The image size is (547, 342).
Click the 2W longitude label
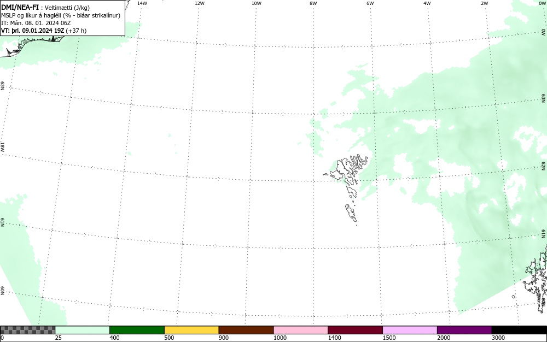coord(484,3)
